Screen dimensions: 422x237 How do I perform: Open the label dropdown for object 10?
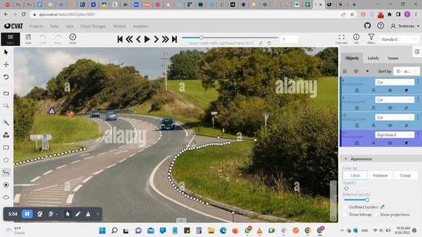click(x=394, y=117)
